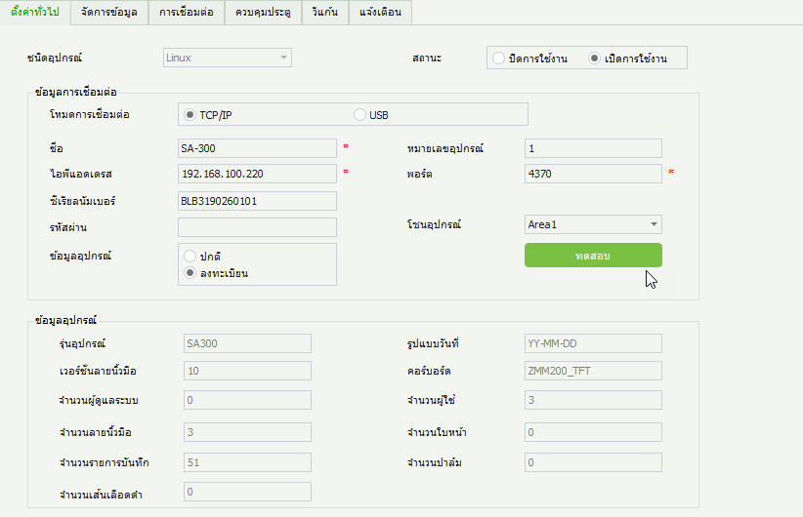
Task: Click the port field showing 4370
Action: [x=593, y=174]
